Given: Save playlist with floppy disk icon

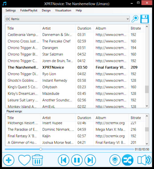Looking at the screenshot, I should coord(145,19).
